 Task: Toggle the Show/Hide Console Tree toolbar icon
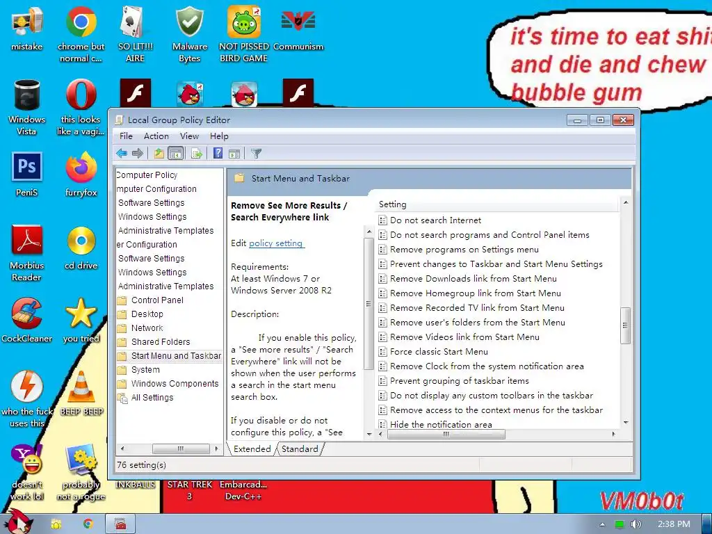point(175,154)
